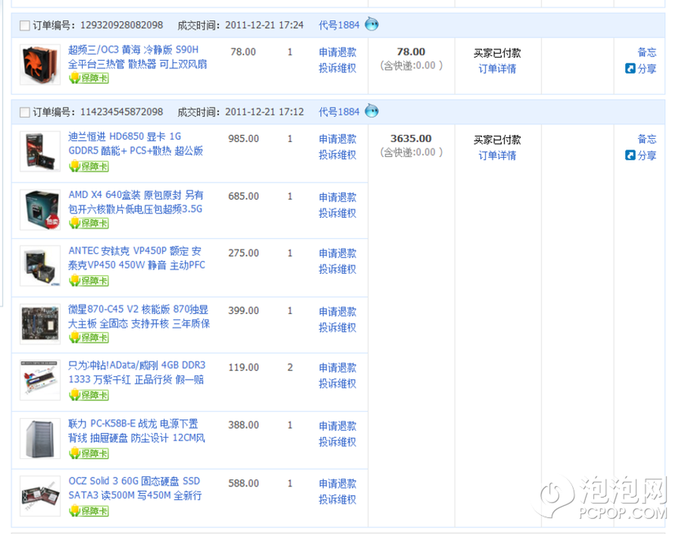Open product link 微星870-C45 V2 核能版

click(x=138, y=316)
